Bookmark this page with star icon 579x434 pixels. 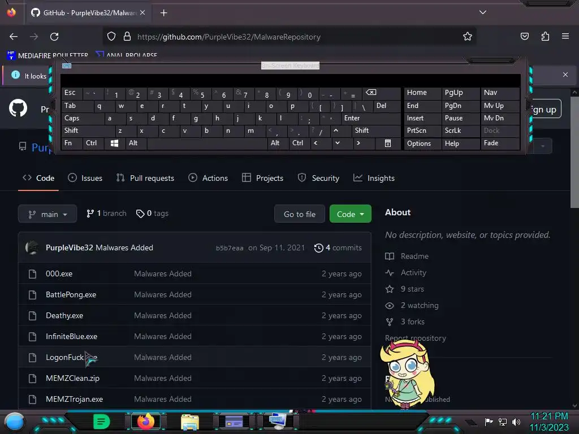(468, 36)
